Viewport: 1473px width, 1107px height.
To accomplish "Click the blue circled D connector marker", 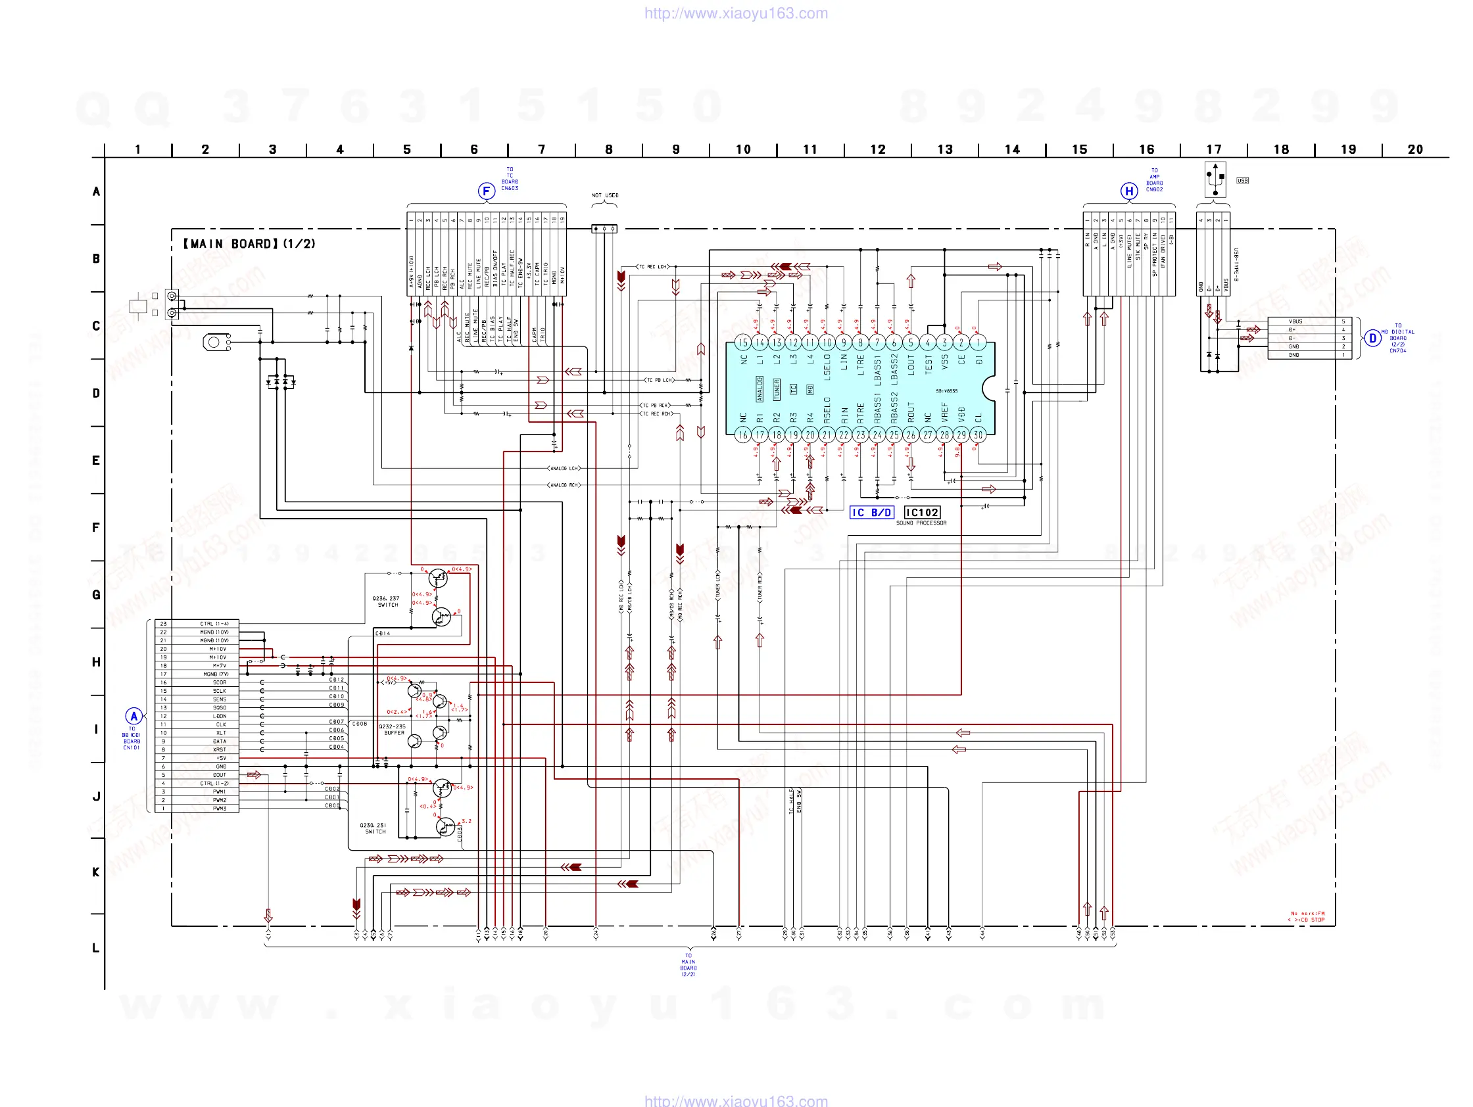I will (1372, 338).
